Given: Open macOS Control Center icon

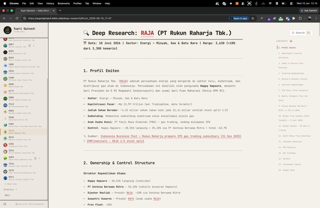Looking at the screenshot, I should 291,3.
